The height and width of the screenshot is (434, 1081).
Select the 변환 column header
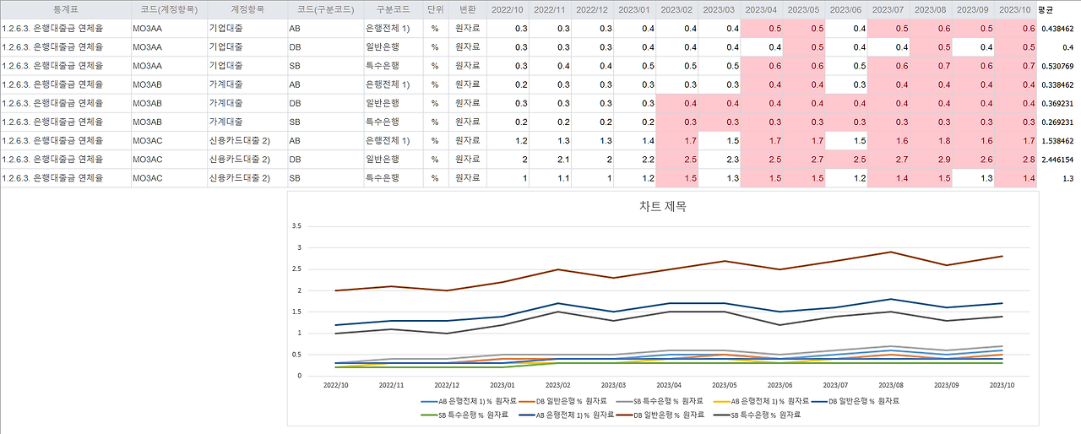click(x=467, y=8)
